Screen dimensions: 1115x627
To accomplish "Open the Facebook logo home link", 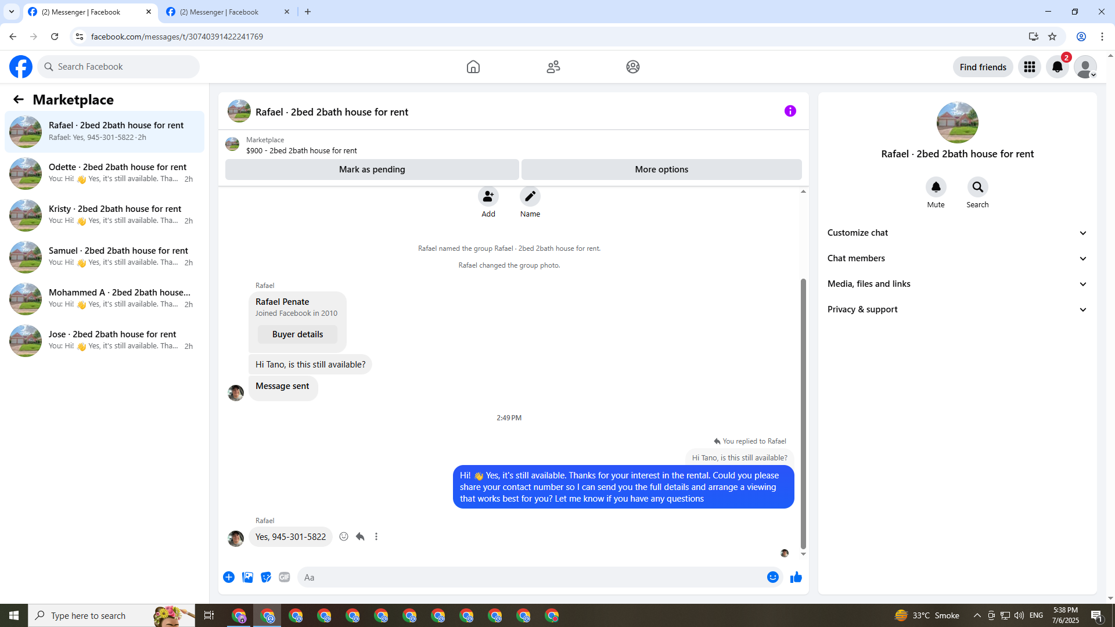I will 21,67.
